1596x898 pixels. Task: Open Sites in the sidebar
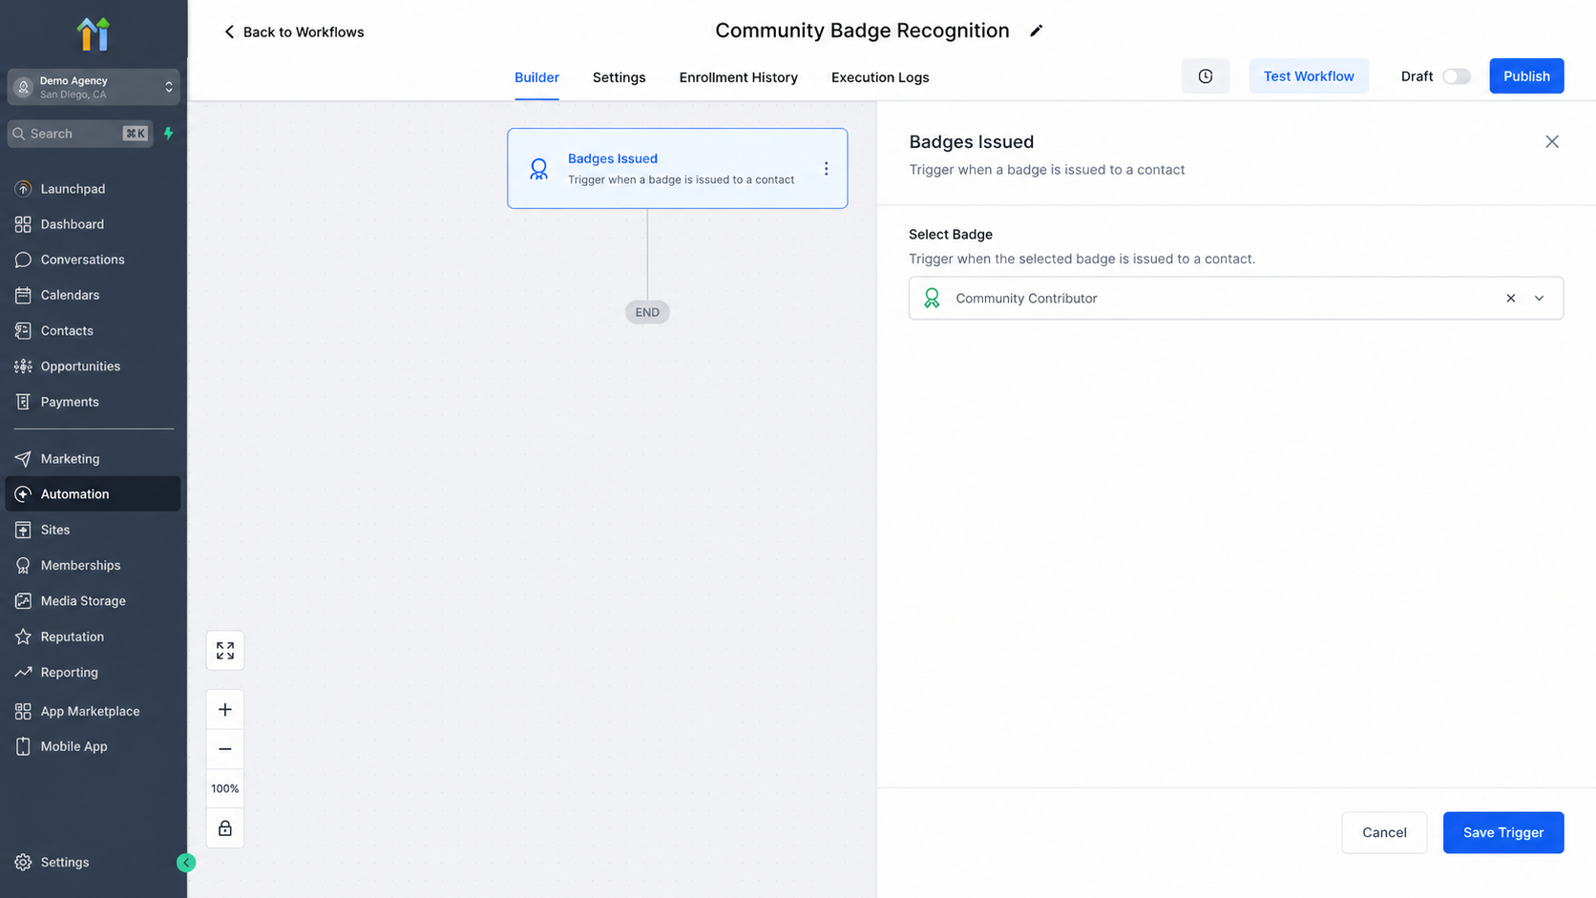coord(93,530)
